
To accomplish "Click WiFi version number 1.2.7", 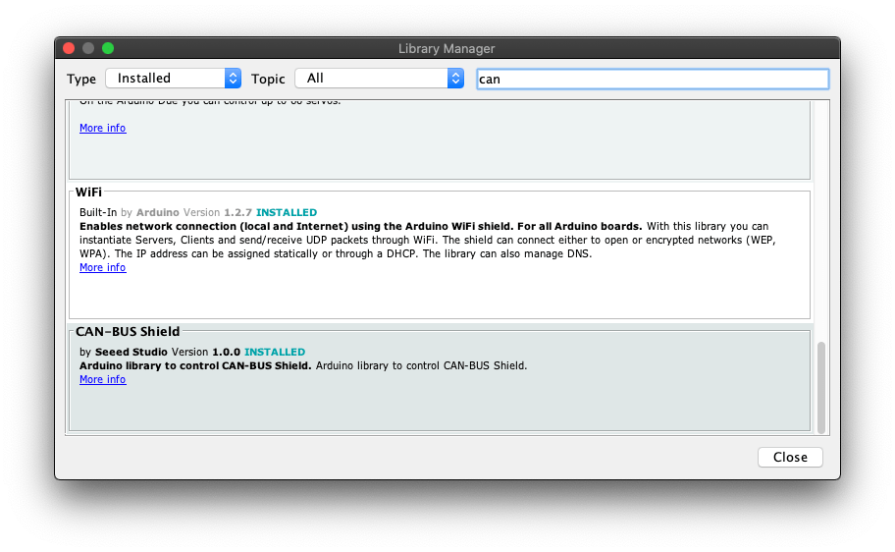I will 238,212.
